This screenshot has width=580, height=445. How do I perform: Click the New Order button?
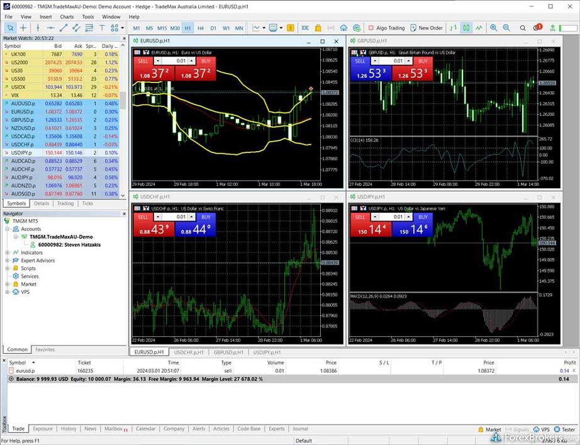point(427,28)
